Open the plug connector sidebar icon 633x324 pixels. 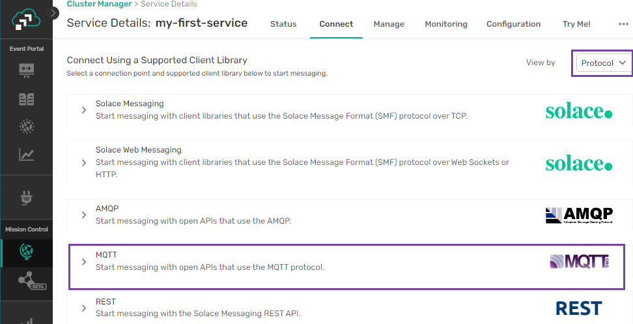(27, 198)
